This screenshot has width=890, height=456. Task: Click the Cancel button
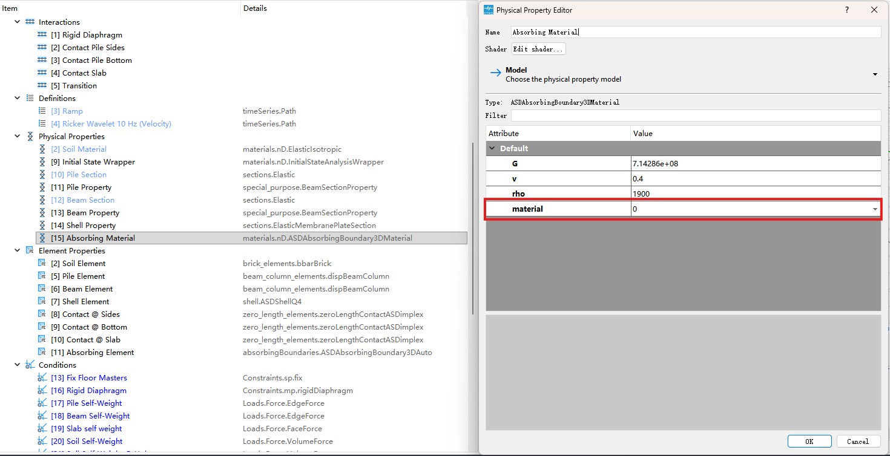(858, 441)
